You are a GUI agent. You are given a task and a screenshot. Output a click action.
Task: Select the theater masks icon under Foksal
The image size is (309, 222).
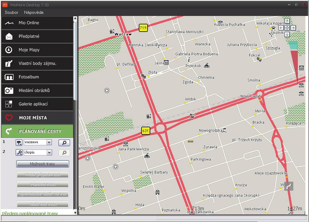point(259,59)
